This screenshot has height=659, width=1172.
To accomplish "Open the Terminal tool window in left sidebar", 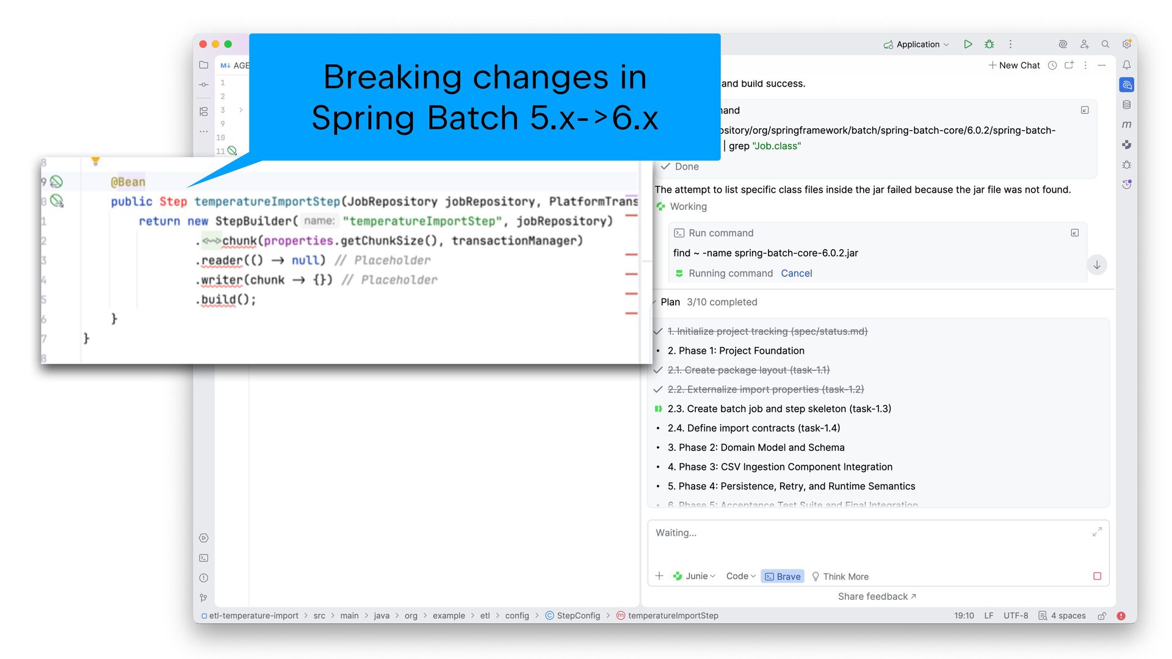I will [x=204, y=558].
